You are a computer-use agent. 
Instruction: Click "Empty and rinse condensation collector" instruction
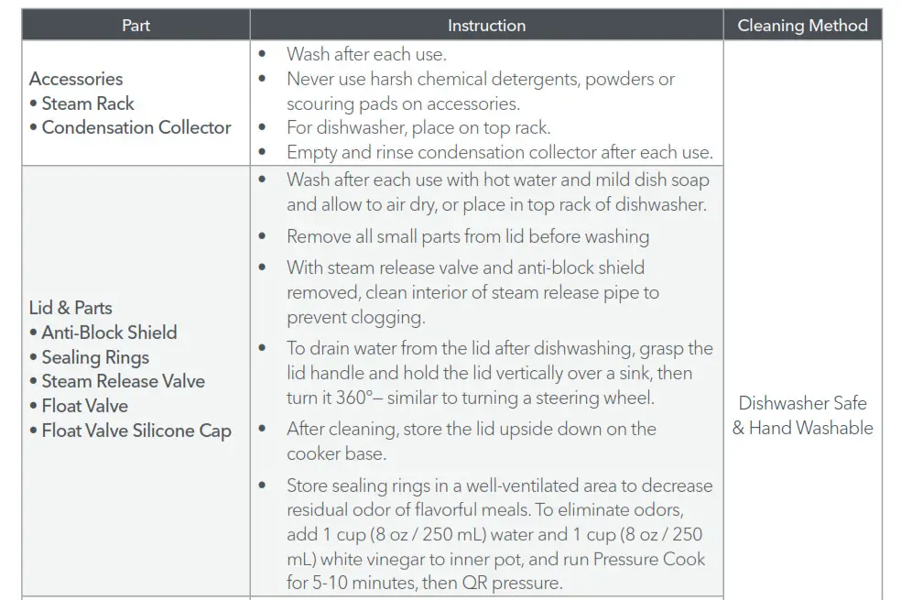point(499,152)
